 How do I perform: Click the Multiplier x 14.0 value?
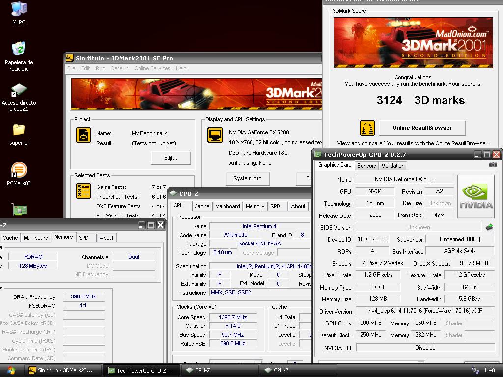[233, 326]
